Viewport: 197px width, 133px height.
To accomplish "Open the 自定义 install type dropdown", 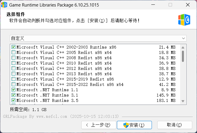I will [x=98, y=39].
